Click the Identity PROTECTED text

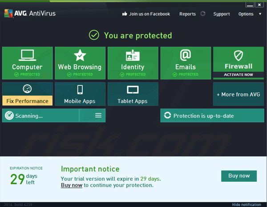click(136, 75)
